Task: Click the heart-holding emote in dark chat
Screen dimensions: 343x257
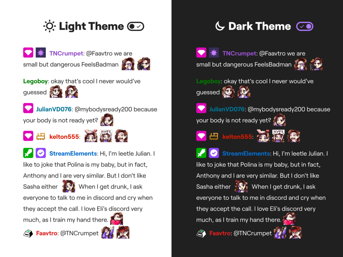Action: 289,219
